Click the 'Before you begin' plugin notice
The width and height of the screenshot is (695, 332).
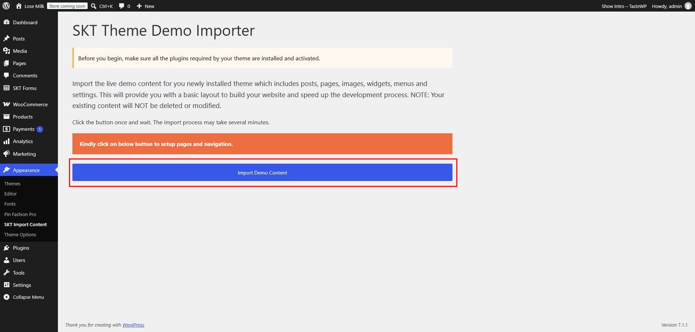(262, 58)
